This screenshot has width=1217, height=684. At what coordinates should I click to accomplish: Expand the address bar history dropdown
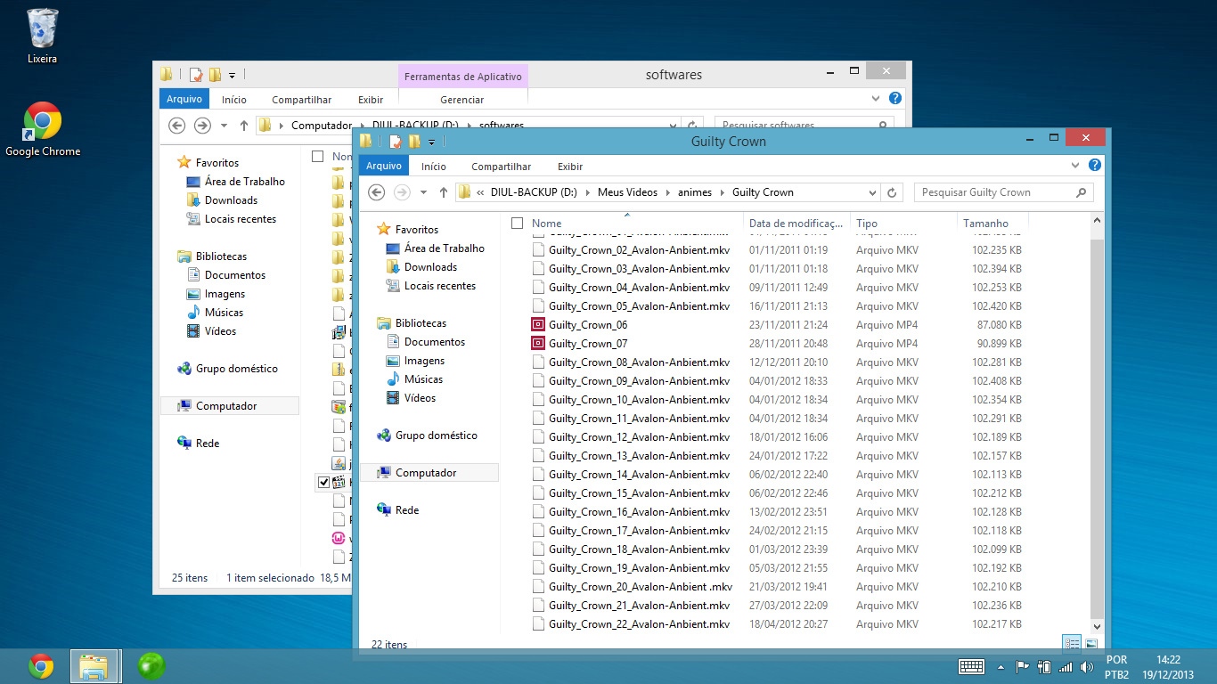(x=872, y=192)
